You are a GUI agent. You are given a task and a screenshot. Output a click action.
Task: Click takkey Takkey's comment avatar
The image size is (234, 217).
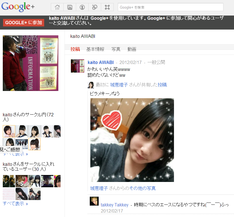[94, 201]
